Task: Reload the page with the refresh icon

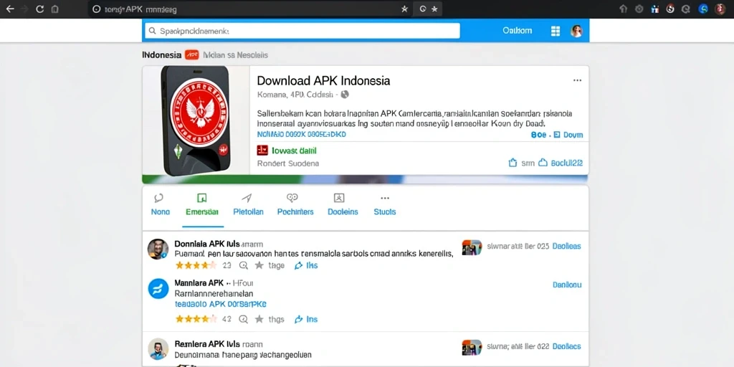Action: pyautogui.click(x=40, y=9)
